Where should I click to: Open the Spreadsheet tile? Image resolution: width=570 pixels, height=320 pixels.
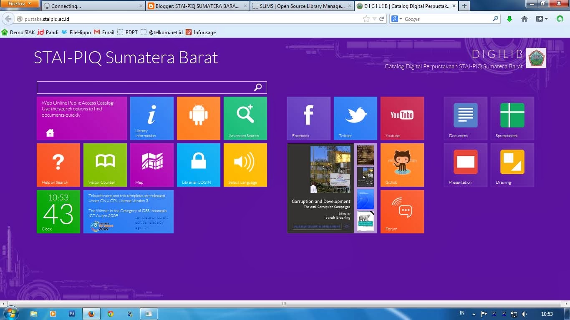(512, 118)
